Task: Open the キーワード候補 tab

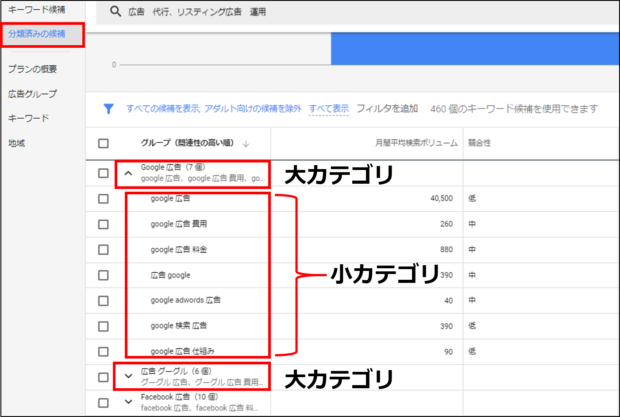Action: [37, 9]
